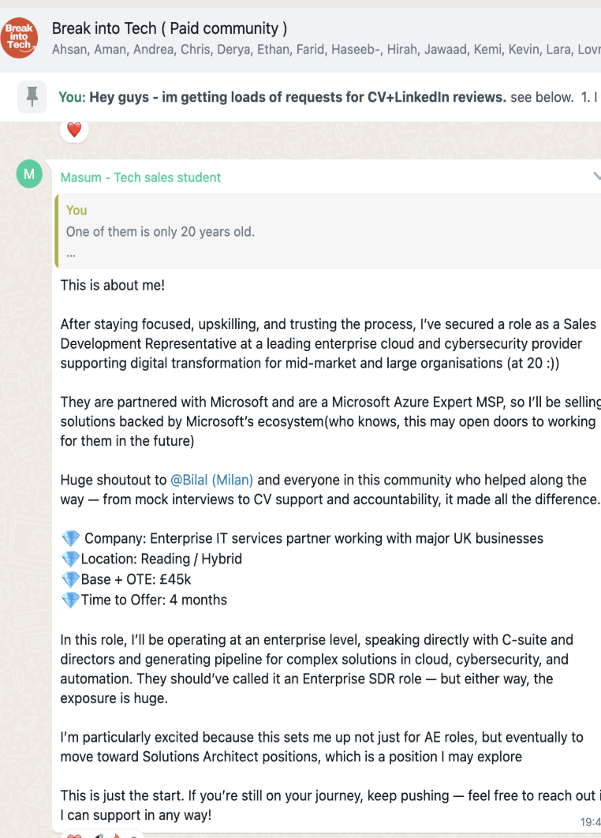Open the red heart reaction bubble

pyautogui.click(x=74, y=129)
